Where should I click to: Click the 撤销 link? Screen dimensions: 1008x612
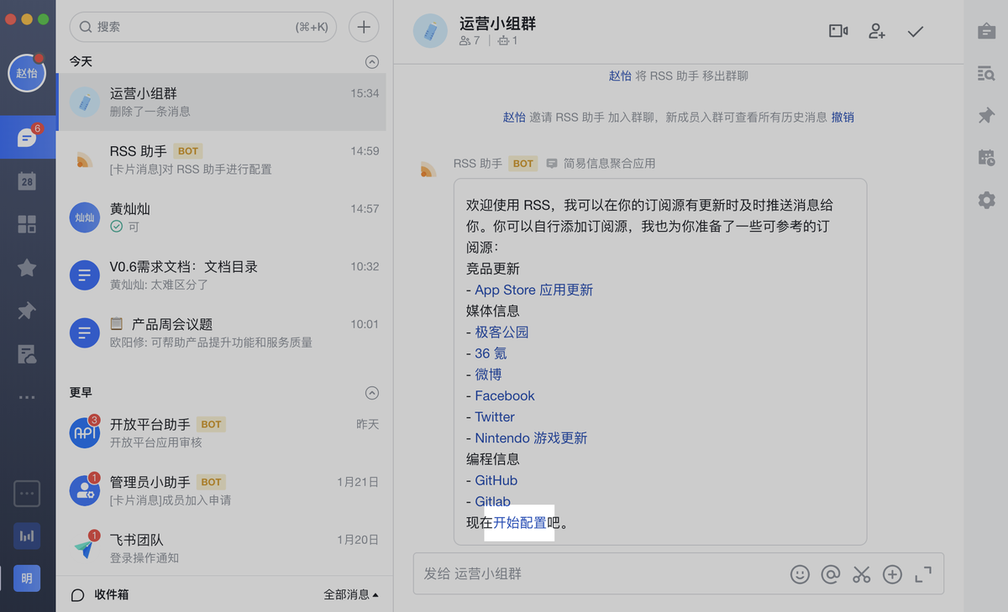843,118
